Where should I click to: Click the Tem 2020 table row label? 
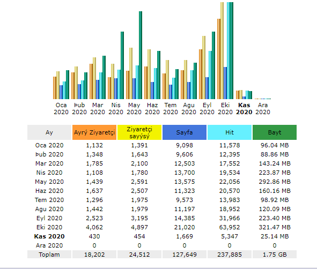pyautogui.click(x=49, y=200)
